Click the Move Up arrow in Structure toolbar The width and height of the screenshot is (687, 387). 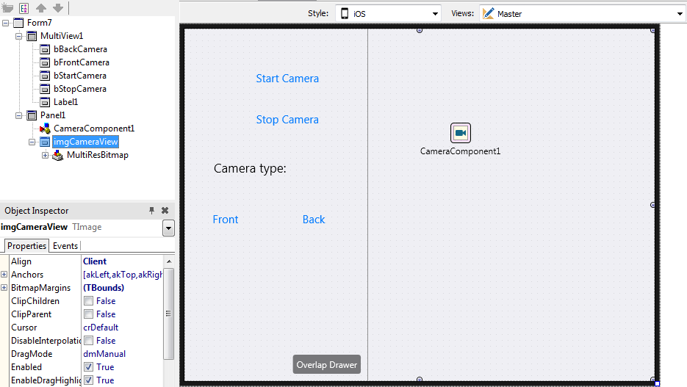pyautogui.click(x=41, y=8)
